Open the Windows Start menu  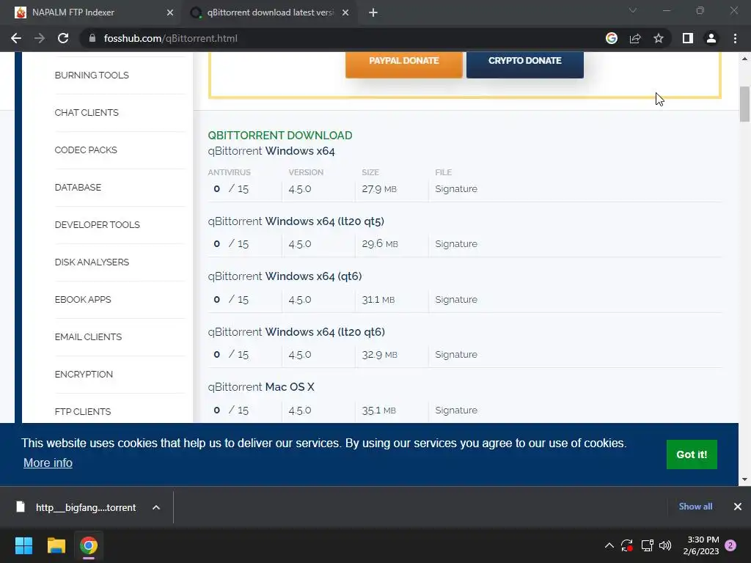pos(23,545)
